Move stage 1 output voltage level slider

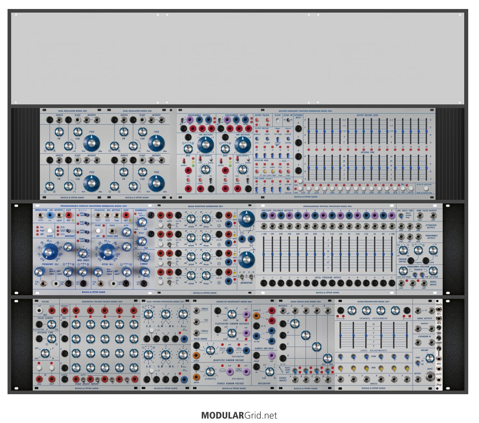[x=309, y=131]
